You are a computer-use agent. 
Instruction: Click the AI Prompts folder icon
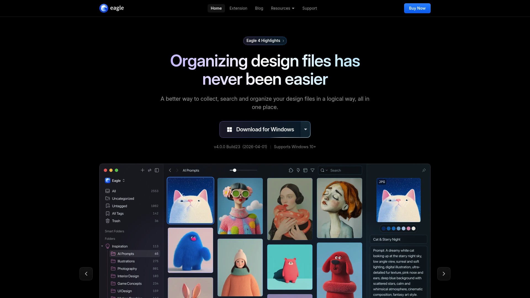click(x=113, y=254)
